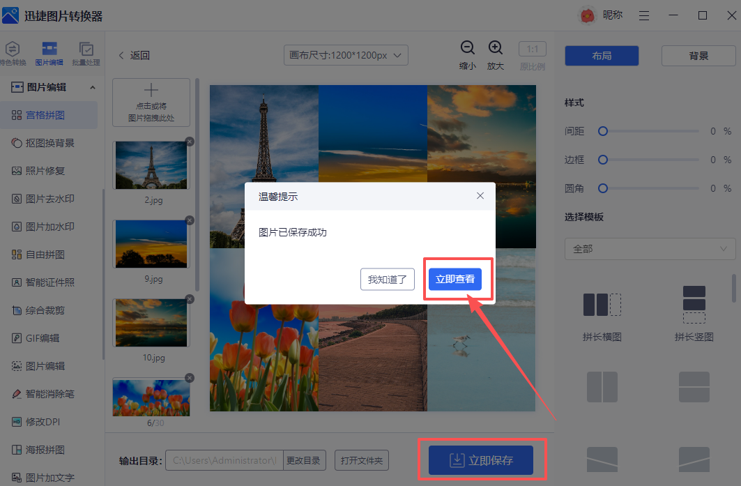Image resolution: width=741 pixels, height=486 pixels.
Task: Click 打开文件夹 to open output folder
Action: click(361, 460)
